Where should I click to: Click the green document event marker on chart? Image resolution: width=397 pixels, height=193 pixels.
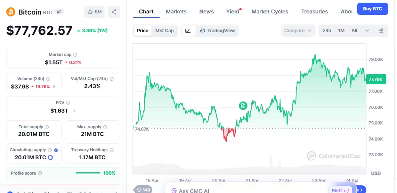click(243, 105)
